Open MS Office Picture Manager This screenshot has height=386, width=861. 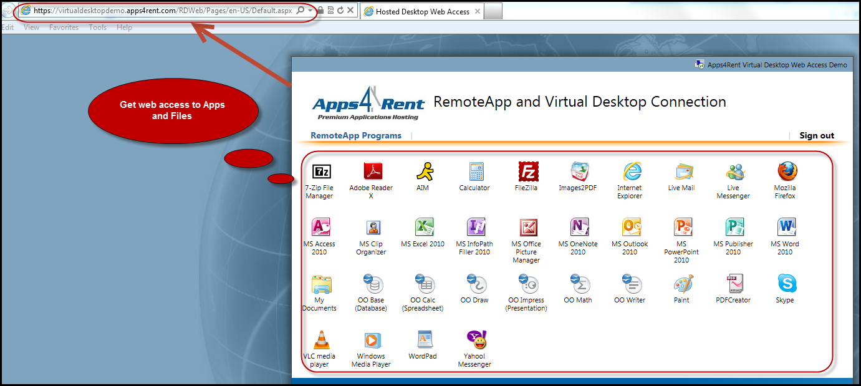[528, 228]
